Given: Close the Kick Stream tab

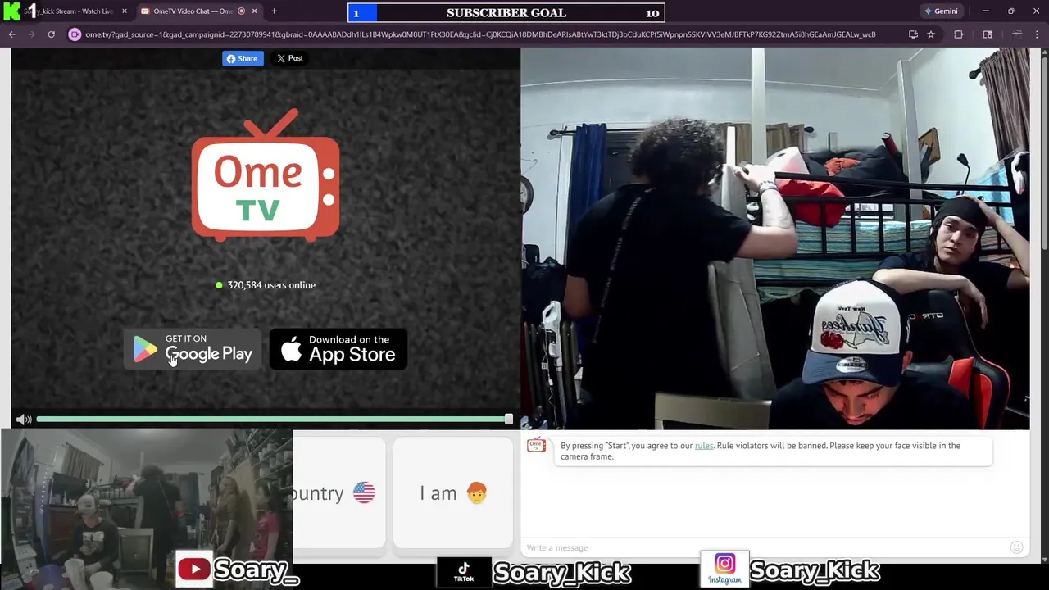Looking at the screenshot, I should [125, 11].
